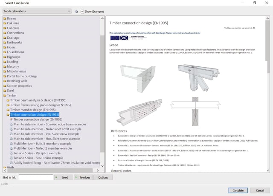Click the Screwed edge beam example document icon
273x196 pixels.
click(x=12, y=124)
